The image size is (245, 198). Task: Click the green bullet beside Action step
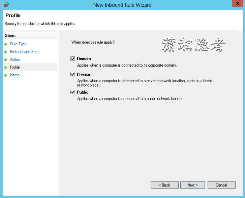coord(5,59)
